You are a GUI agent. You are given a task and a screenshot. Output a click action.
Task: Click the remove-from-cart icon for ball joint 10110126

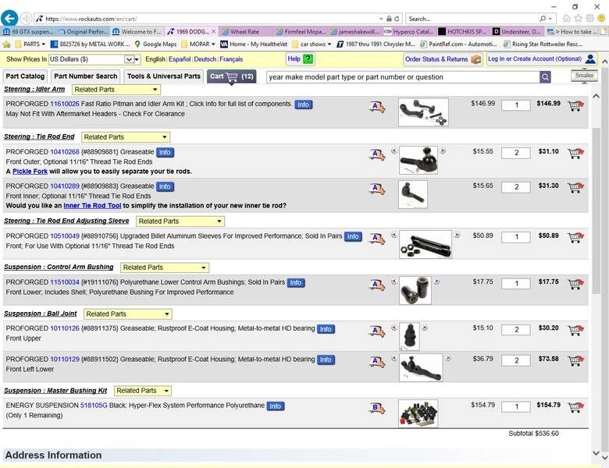575,330
